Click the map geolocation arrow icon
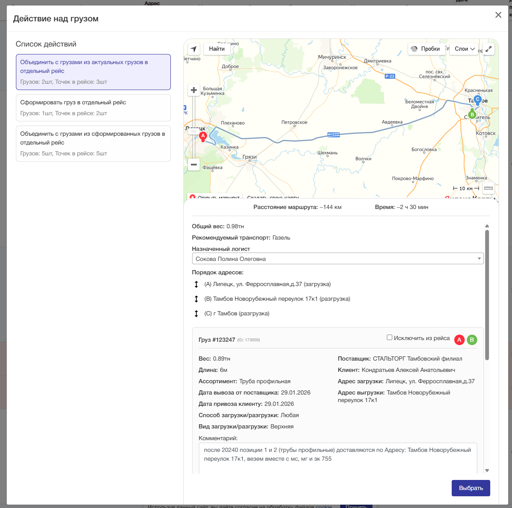Viewport: 512px width, 508px height. click(x=193, y=49)
